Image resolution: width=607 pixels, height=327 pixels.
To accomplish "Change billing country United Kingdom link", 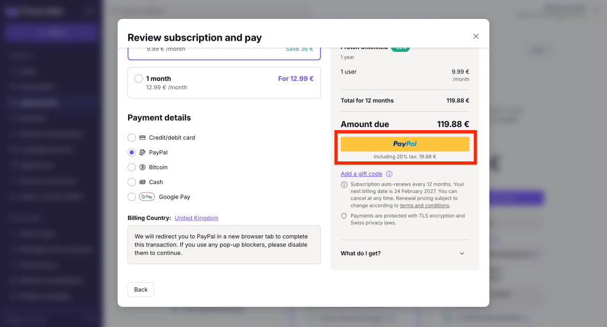I will tap(196, 218).
